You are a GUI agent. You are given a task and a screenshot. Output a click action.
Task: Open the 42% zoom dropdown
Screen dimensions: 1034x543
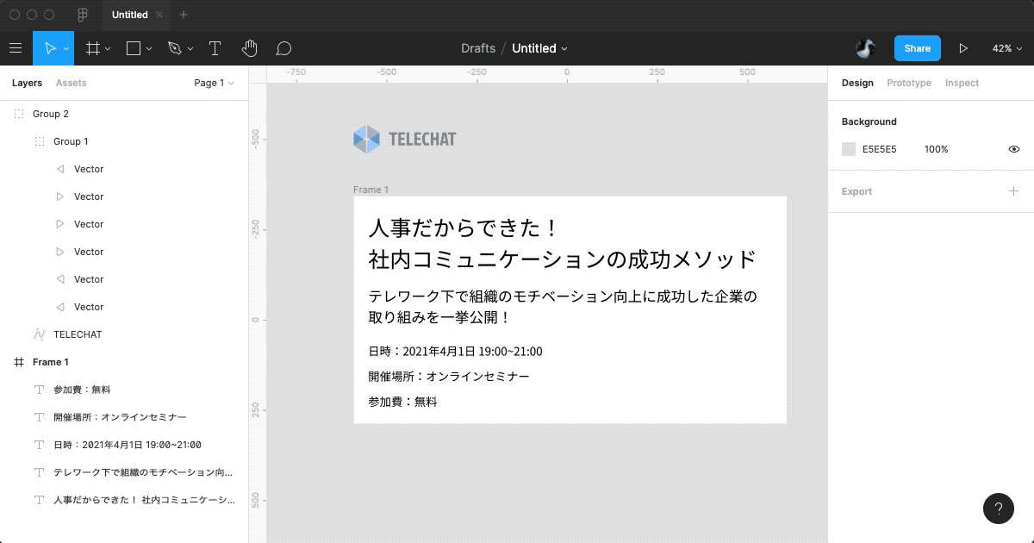point(1006,48)
